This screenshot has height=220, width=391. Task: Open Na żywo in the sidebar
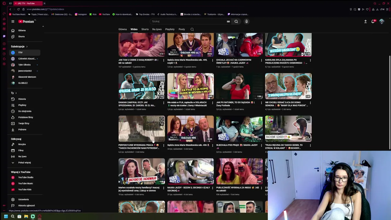point(25,156)
